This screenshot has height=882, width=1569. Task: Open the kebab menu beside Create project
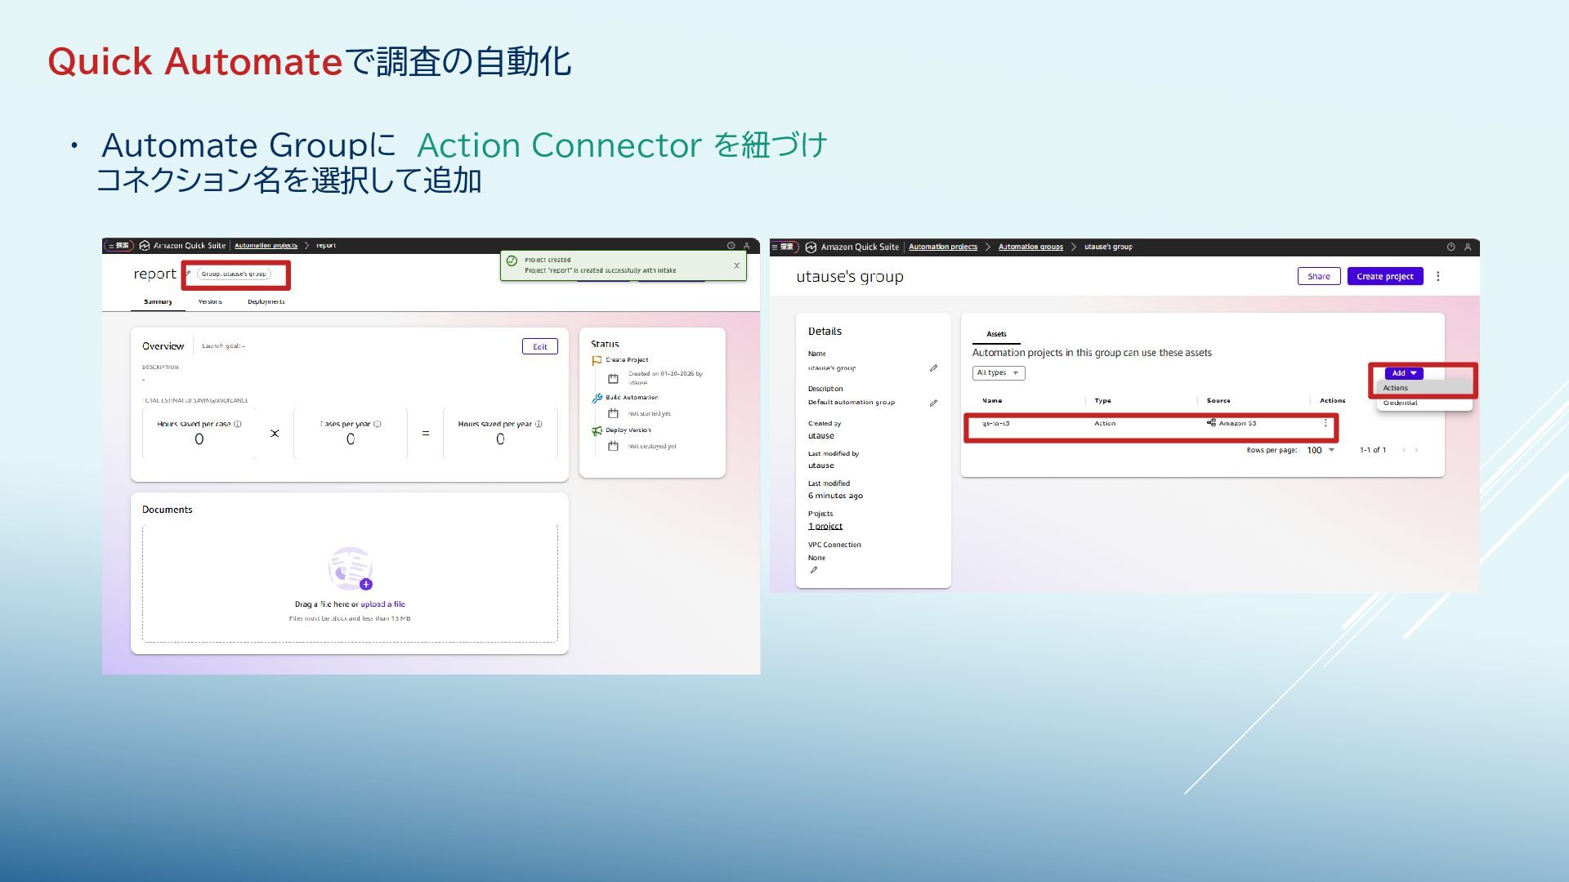point(1437,276)
